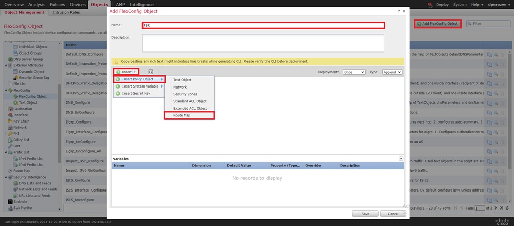The width and height of the screenshot is (514, 226).
Task: Copy the Default_DNS_Configure row object
Action: click(490, 55)
